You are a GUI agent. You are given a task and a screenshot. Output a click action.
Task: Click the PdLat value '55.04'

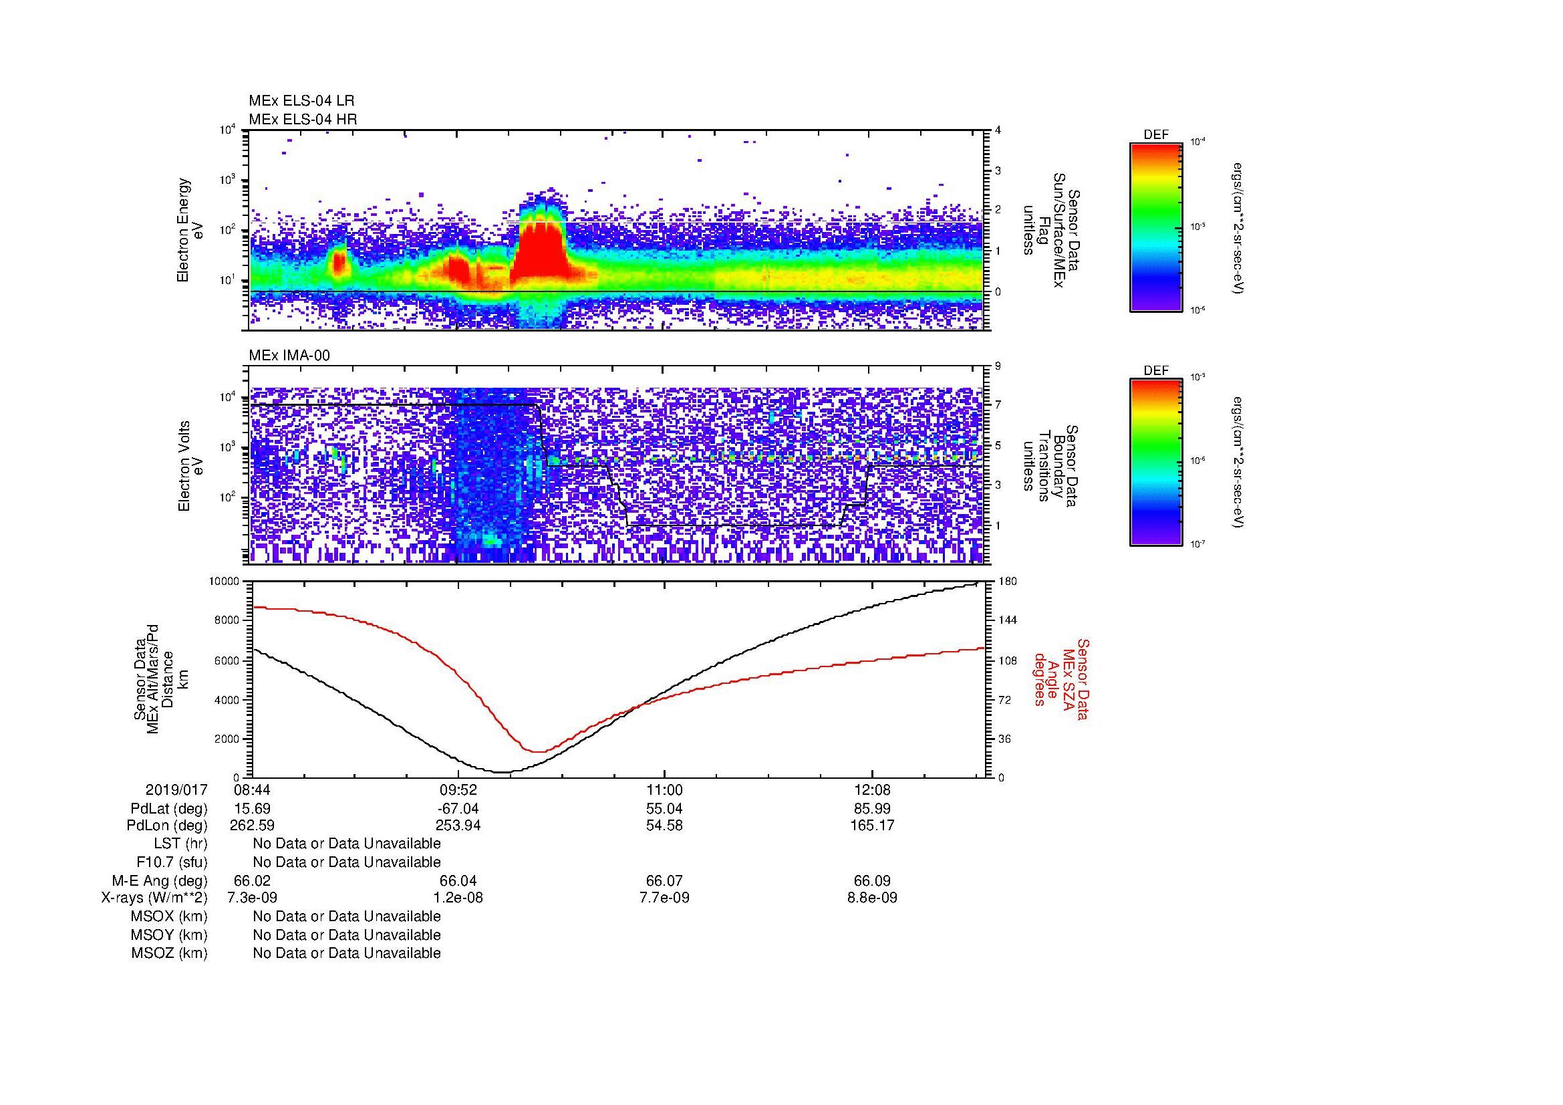click(x=664, y=809)
